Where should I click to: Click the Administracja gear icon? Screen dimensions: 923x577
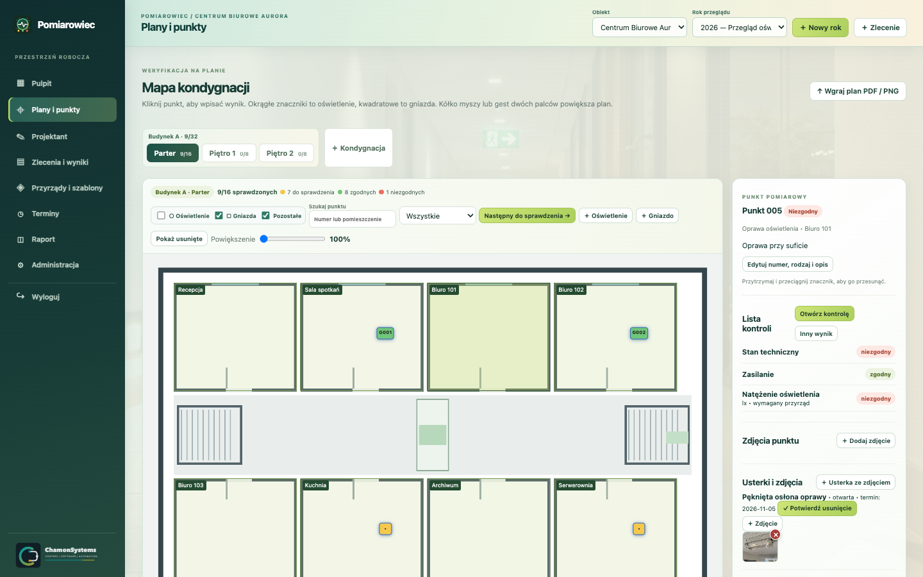click(x=21, y=265)
